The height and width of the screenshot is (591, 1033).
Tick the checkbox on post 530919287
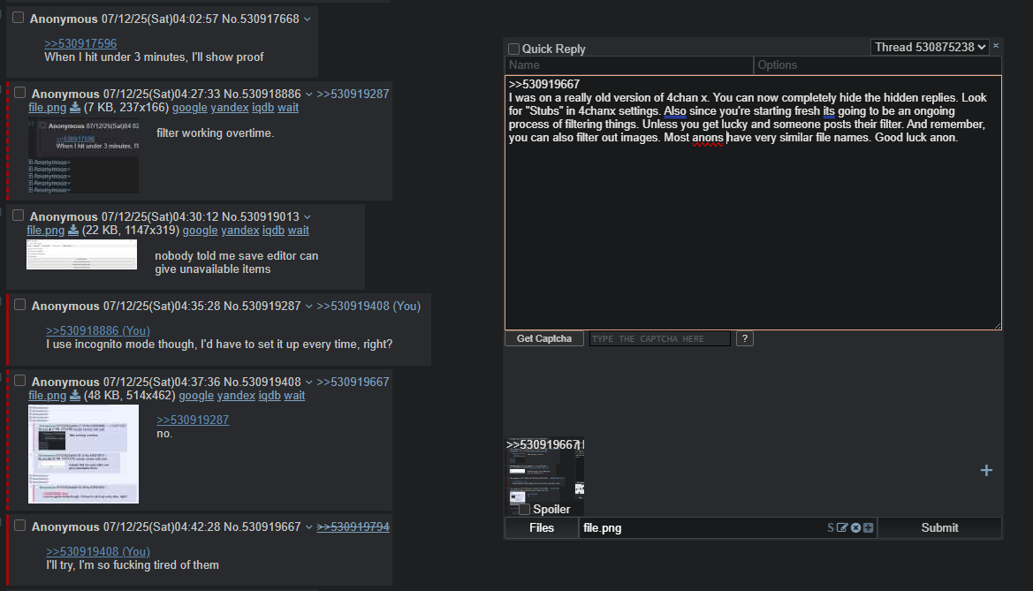tap(20, 305)
